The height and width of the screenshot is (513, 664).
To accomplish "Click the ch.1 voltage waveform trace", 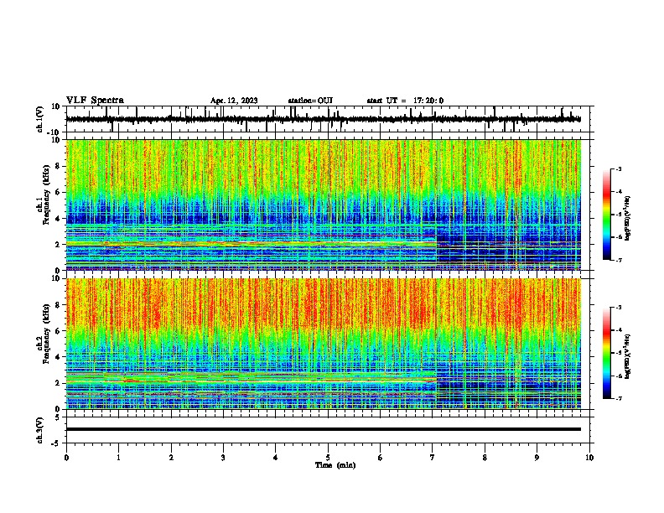I will pyautogui.click(x=323, y=119).
